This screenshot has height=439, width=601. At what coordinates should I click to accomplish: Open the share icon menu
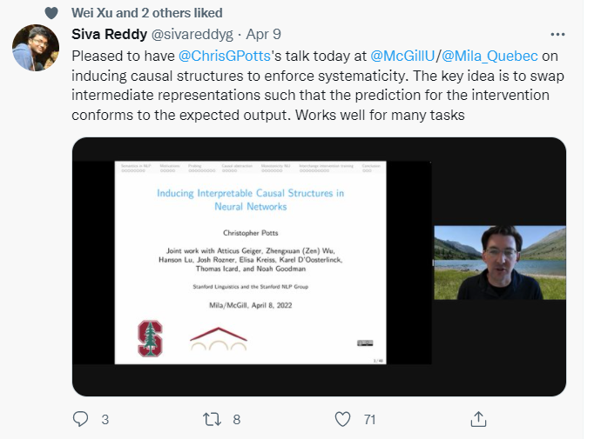click(x=477, y=419)
